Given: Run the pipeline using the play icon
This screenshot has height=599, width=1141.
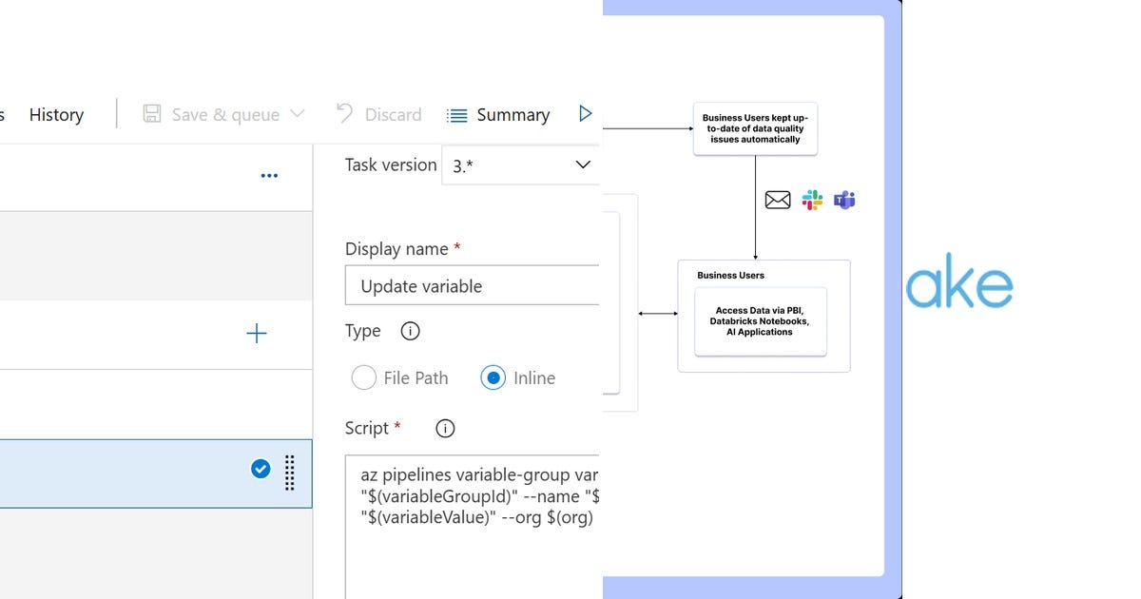Looking at the screenshot, I should click(587, 113).
